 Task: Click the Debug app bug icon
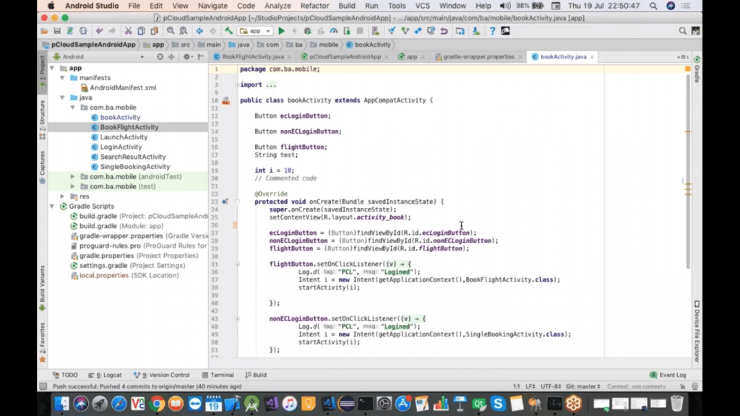pyautogui.click(x=308, y=31)
